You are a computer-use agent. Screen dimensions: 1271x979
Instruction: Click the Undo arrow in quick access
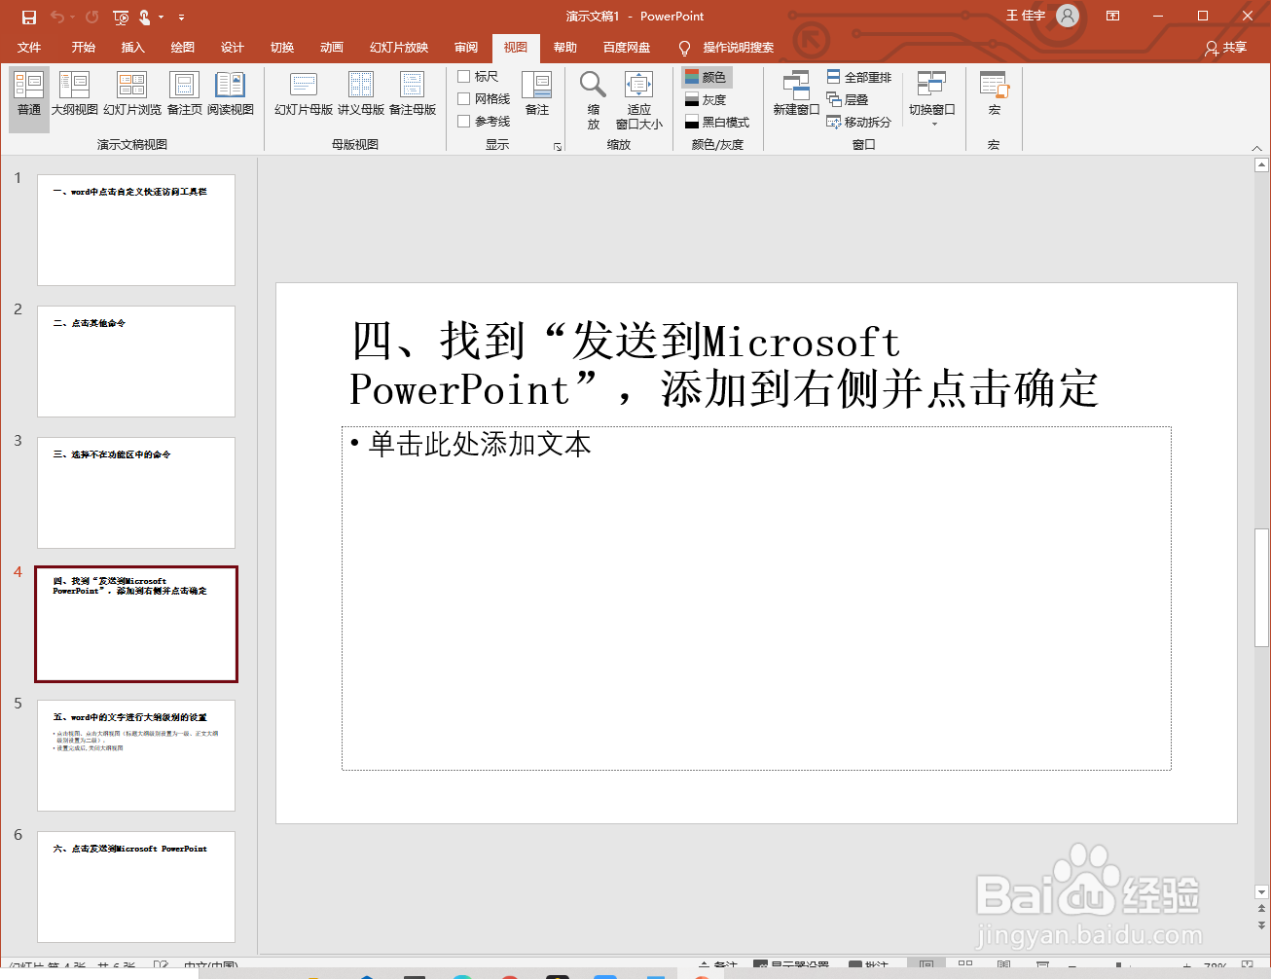point(56,17)
